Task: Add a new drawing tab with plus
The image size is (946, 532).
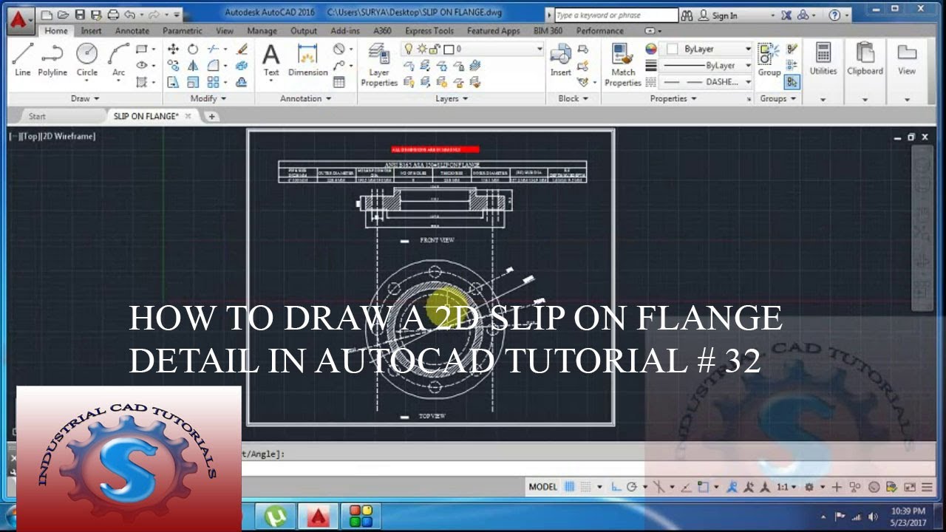Action: click(211, 116)
